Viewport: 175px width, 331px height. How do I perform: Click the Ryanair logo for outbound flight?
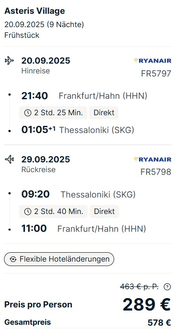153,61
